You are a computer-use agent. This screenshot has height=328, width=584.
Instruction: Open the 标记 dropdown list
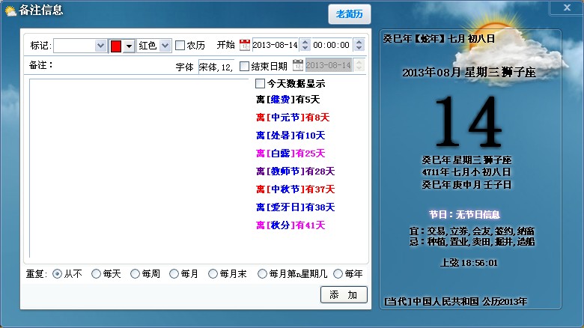tap(101, 46)
